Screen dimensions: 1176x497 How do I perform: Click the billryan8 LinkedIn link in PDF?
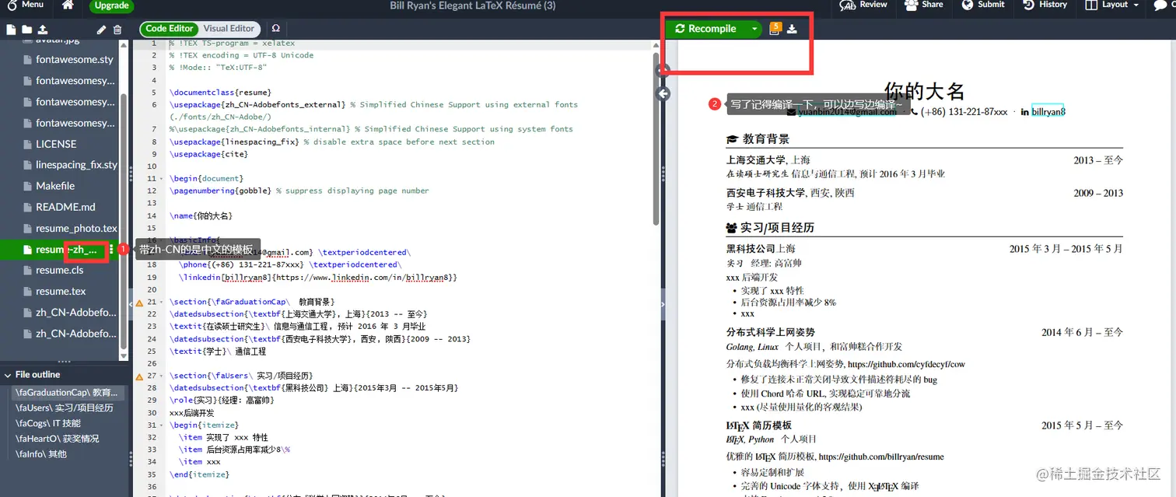click(x=1048, y=112)
